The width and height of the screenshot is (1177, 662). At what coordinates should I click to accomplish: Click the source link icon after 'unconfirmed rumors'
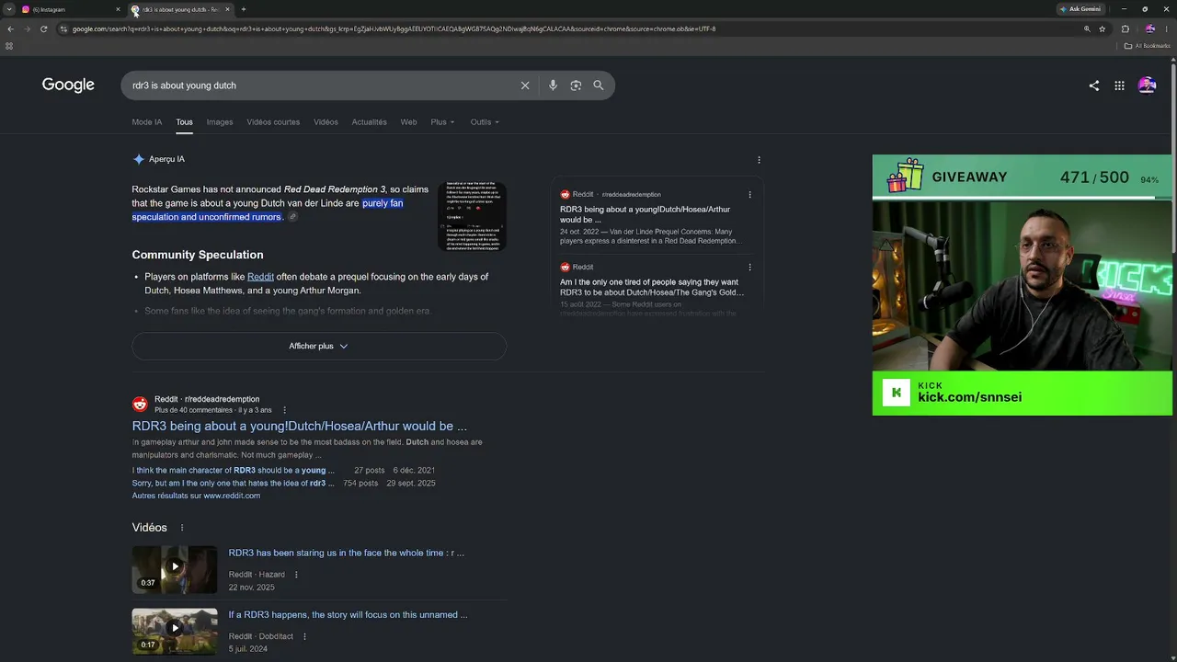(x=292, y=217)
